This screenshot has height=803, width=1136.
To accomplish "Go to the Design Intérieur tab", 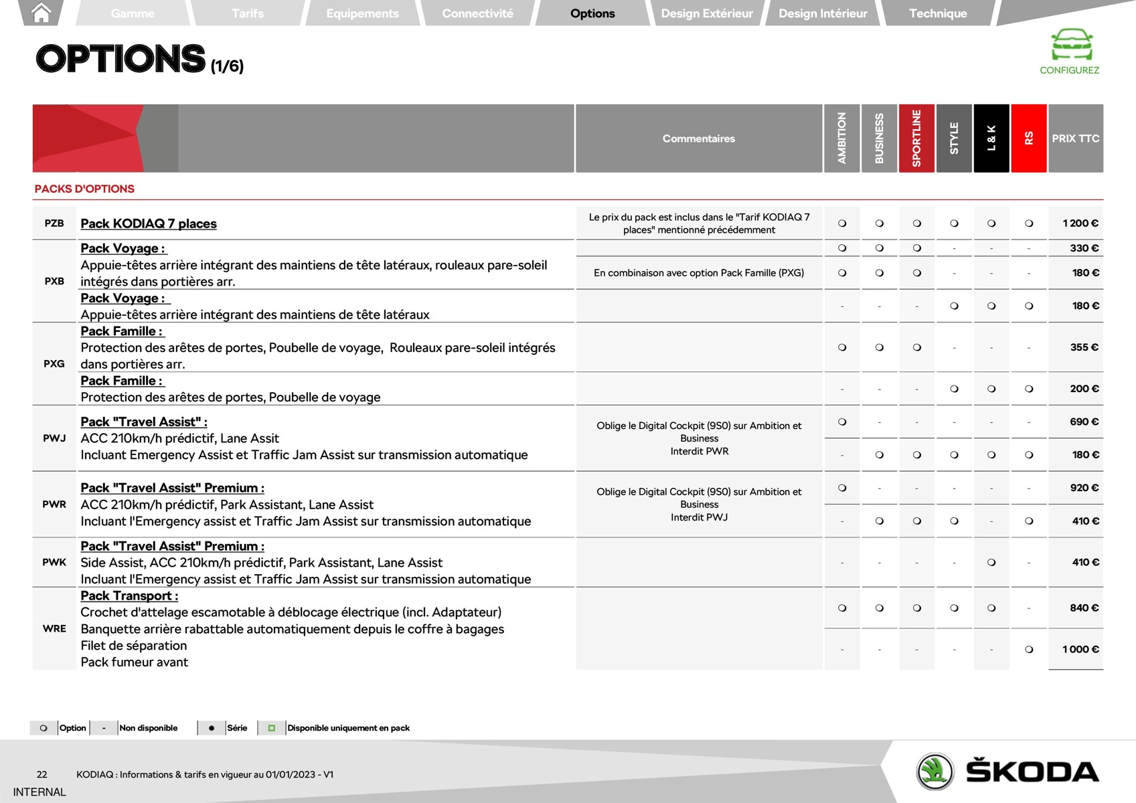I will [823, 13].
